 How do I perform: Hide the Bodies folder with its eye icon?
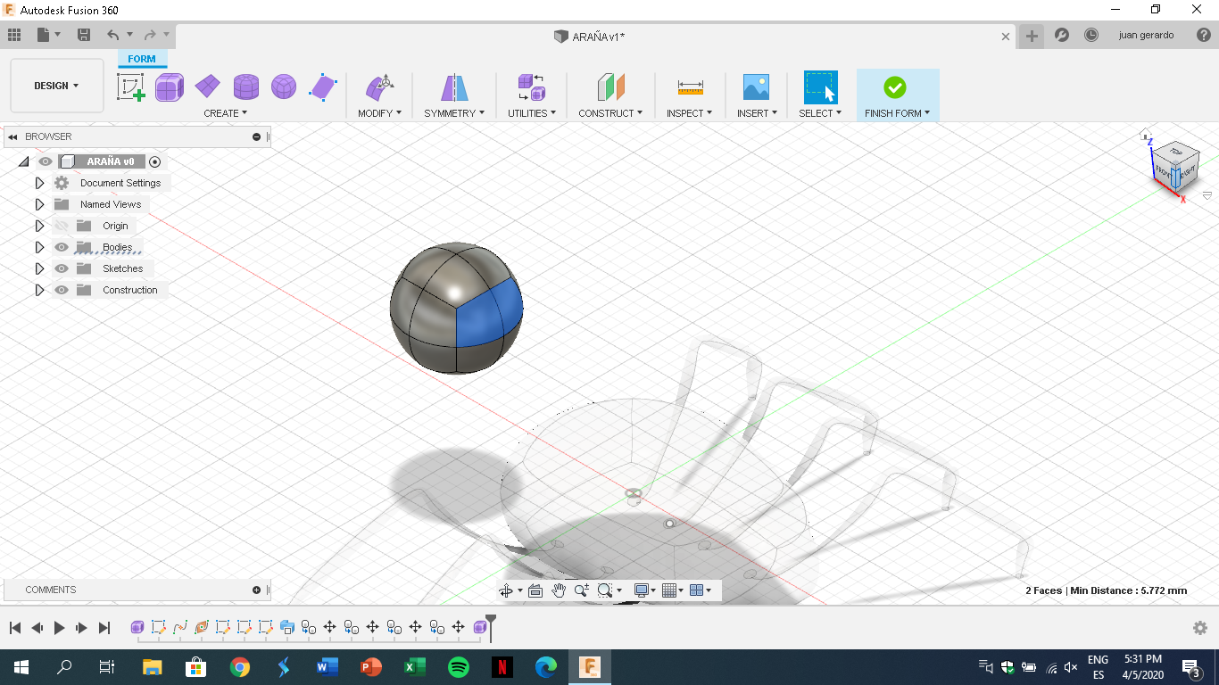pos(62,247)
